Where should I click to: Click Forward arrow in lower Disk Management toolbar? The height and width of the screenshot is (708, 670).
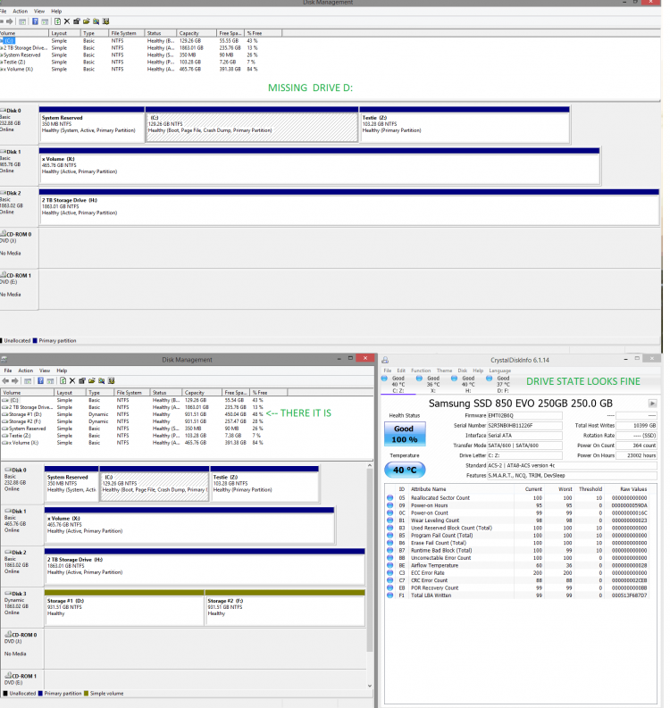[15, 380]
